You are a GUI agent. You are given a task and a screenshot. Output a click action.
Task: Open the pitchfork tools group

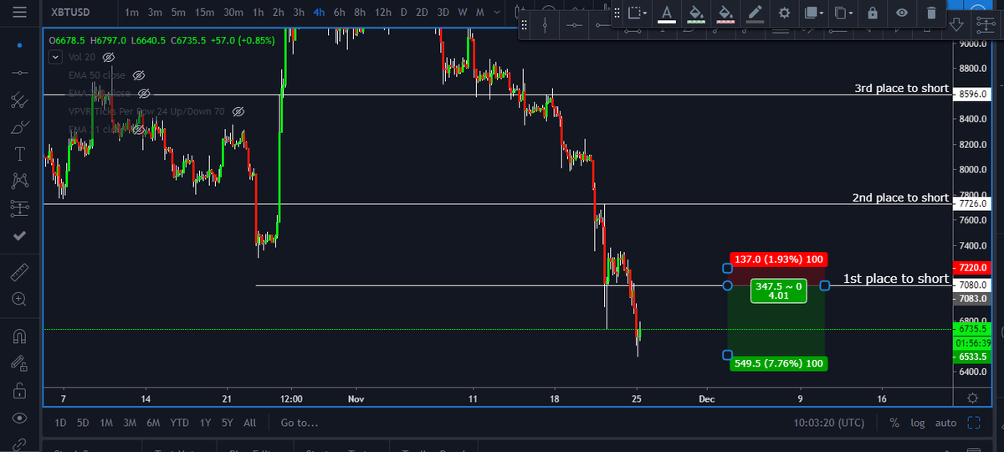[x=20, y=100]
